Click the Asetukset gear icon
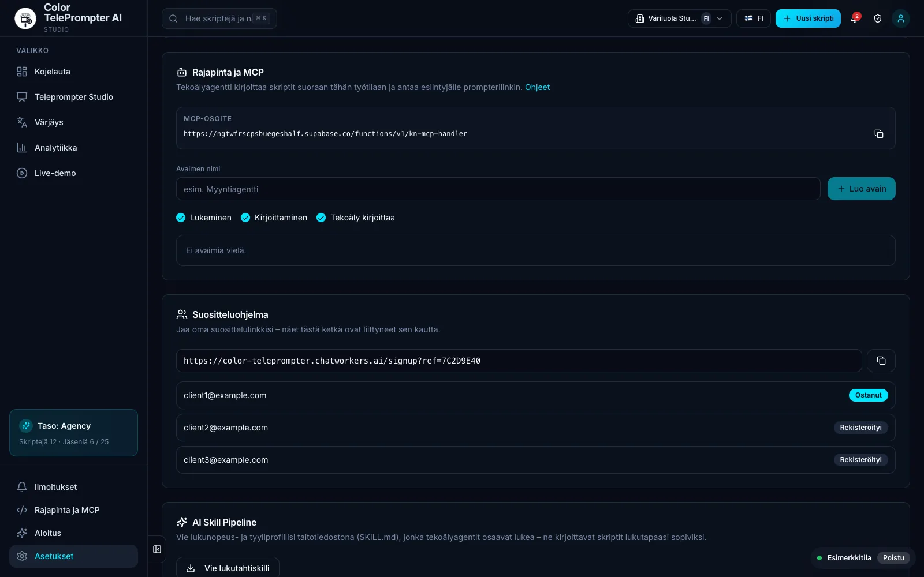 pos(22,556)
